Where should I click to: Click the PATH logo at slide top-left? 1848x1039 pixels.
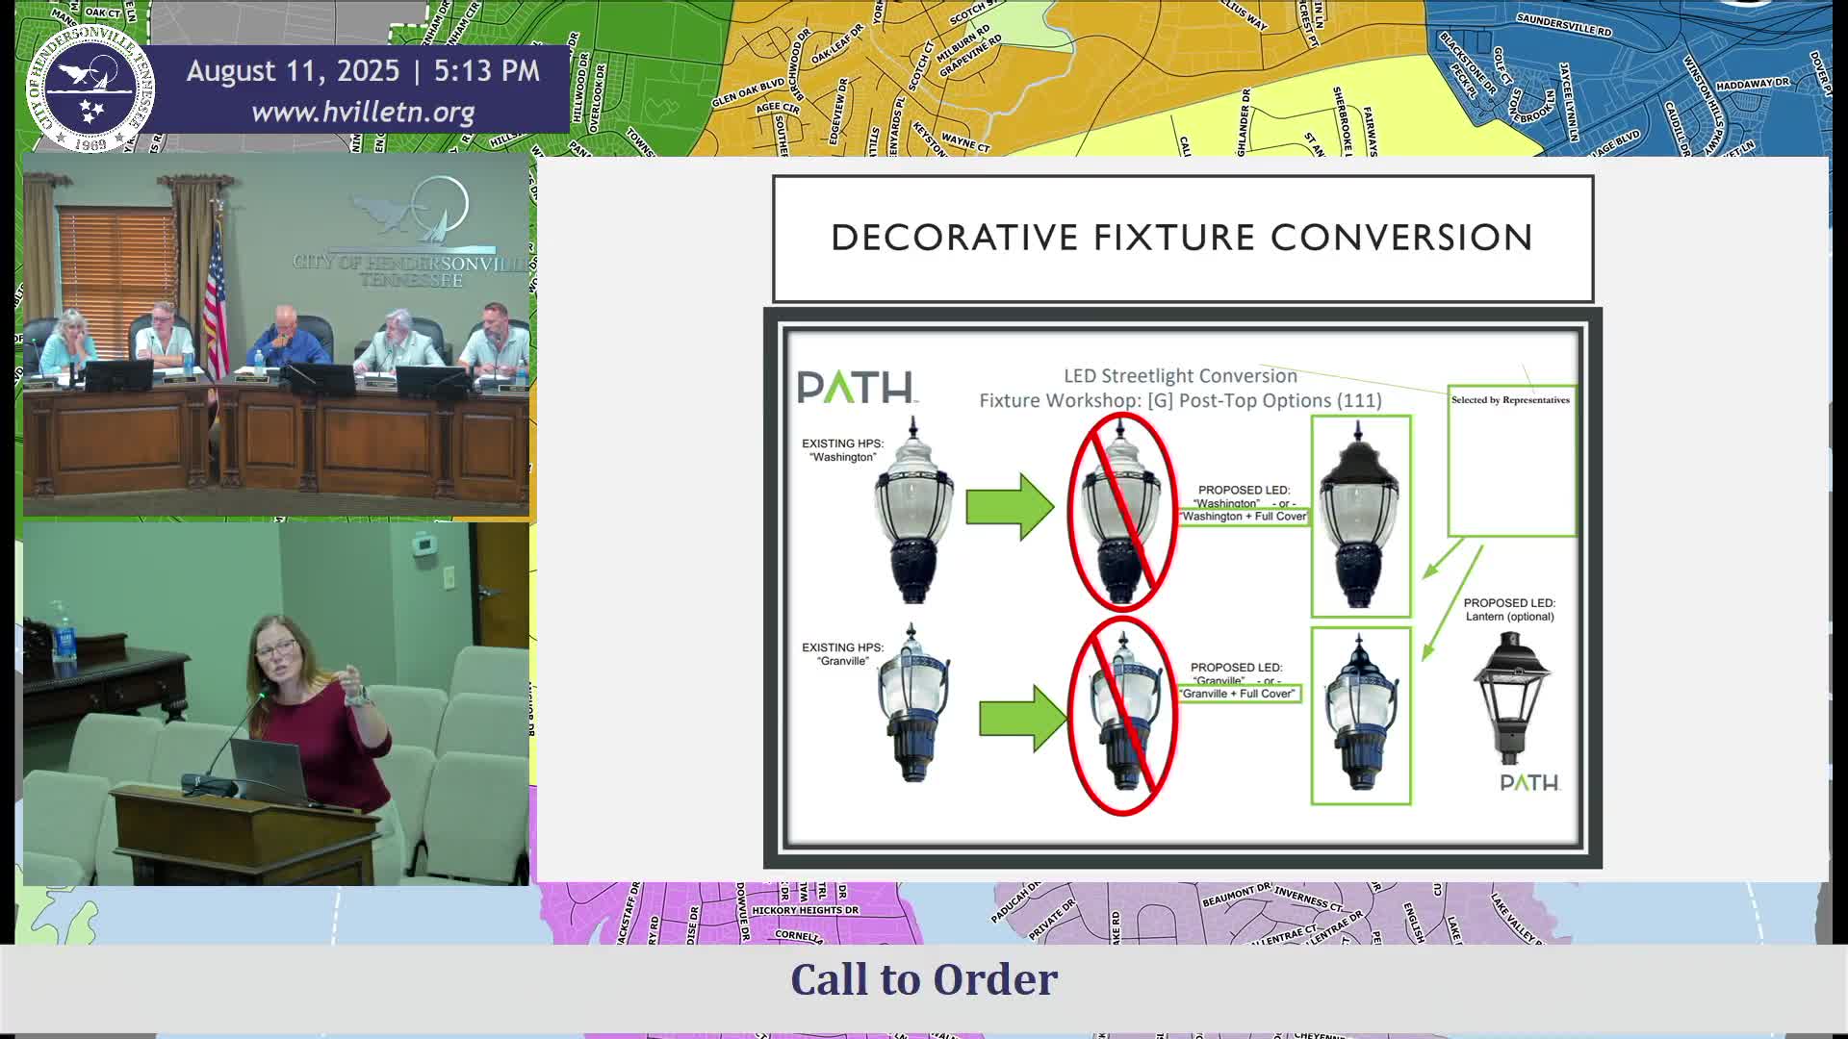tap(856, 388)
